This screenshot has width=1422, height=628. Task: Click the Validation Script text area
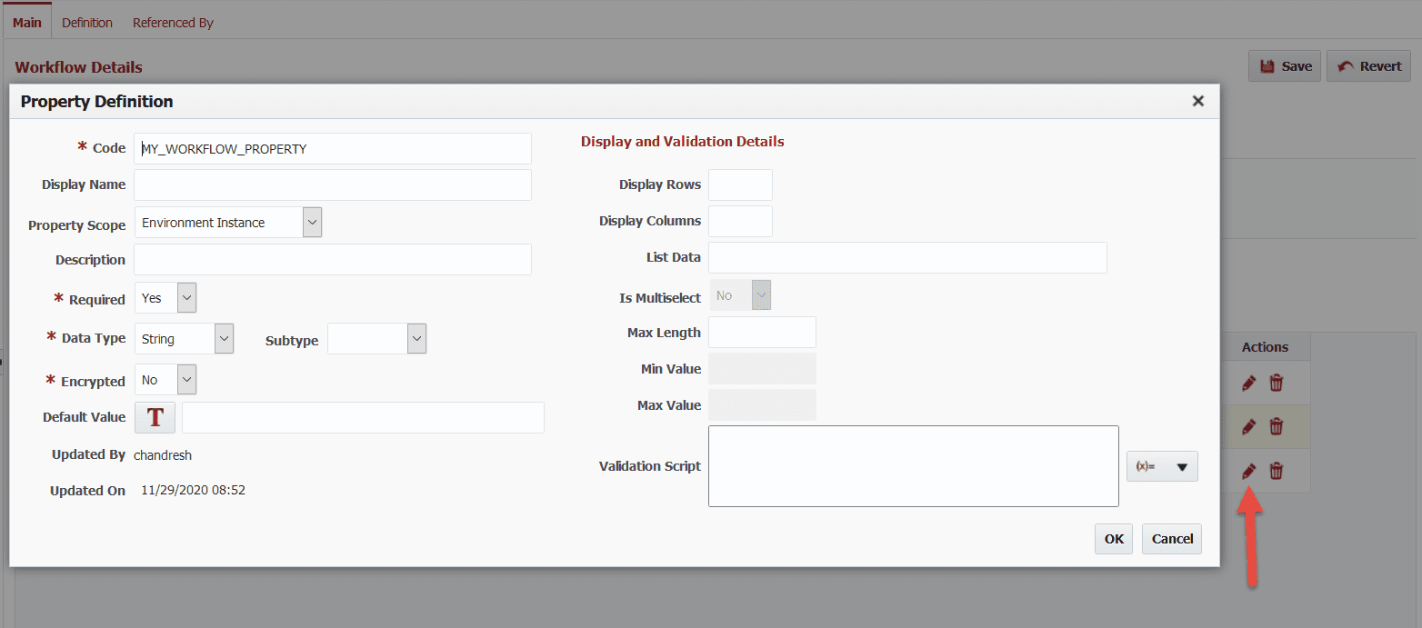click(914, 466)
